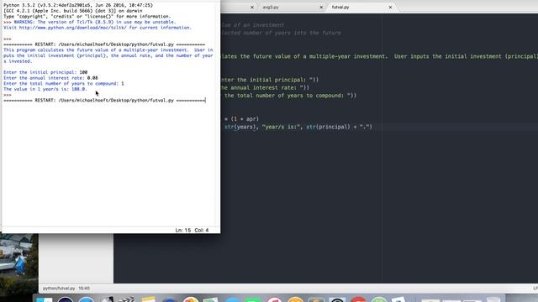Click the python/futval.py path in editor status bar
This screenshot has width=538, height=302.
tap(59, 289)
